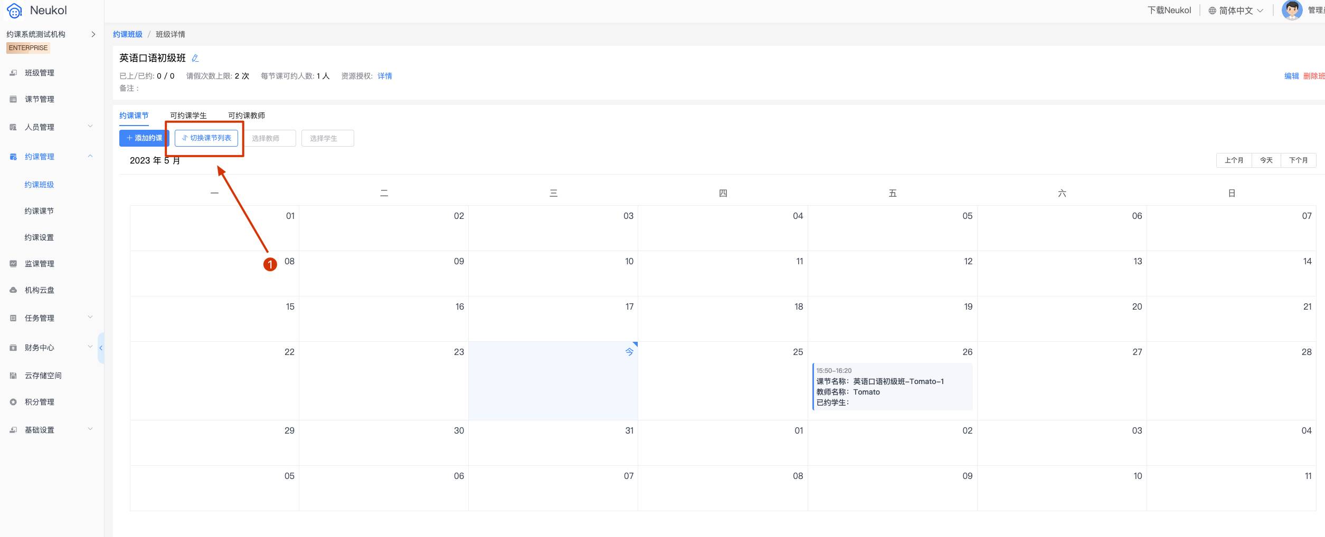The image size is (1325, 537).
Task: Collapse the sidebar using the edge handle
Action: pyautogui.click(x=101, y=348)
